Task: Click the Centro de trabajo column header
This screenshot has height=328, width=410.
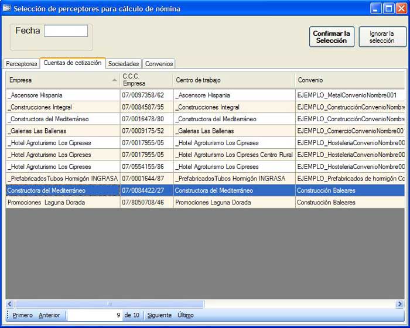Action: [x=234, y=80]
